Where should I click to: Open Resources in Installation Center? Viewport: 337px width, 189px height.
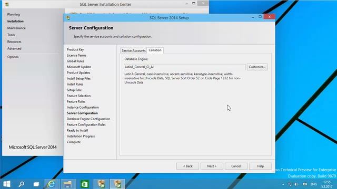14,42
